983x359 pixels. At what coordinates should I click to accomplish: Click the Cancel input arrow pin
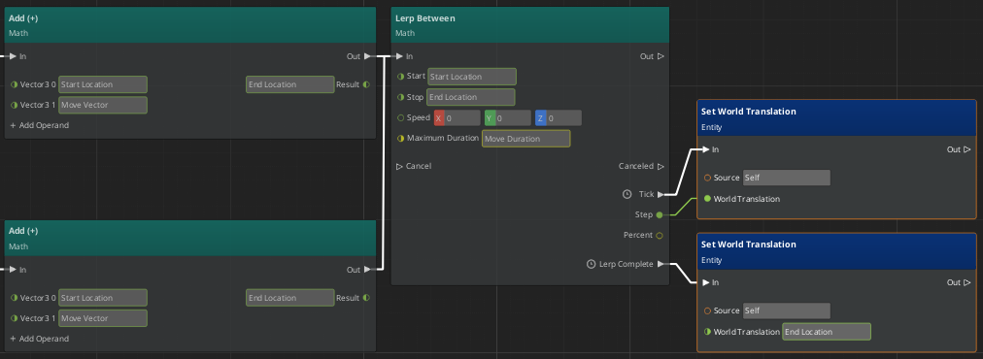[400, 167]
